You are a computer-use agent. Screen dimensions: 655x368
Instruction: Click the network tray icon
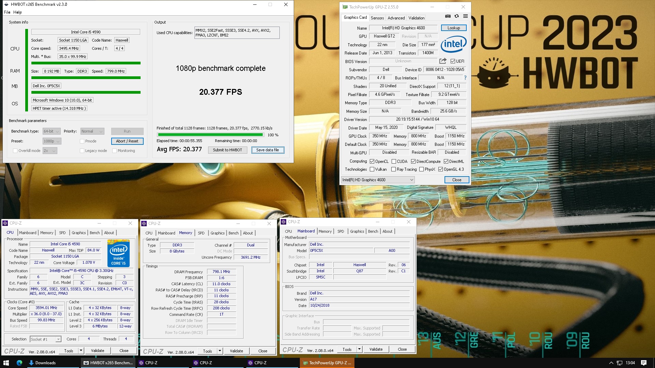(x=619, y=363)
